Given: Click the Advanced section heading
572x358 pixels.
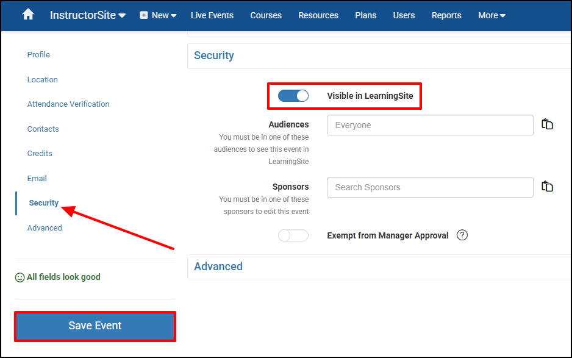Looking at the screenshot, I should click(x=218, y=267).
